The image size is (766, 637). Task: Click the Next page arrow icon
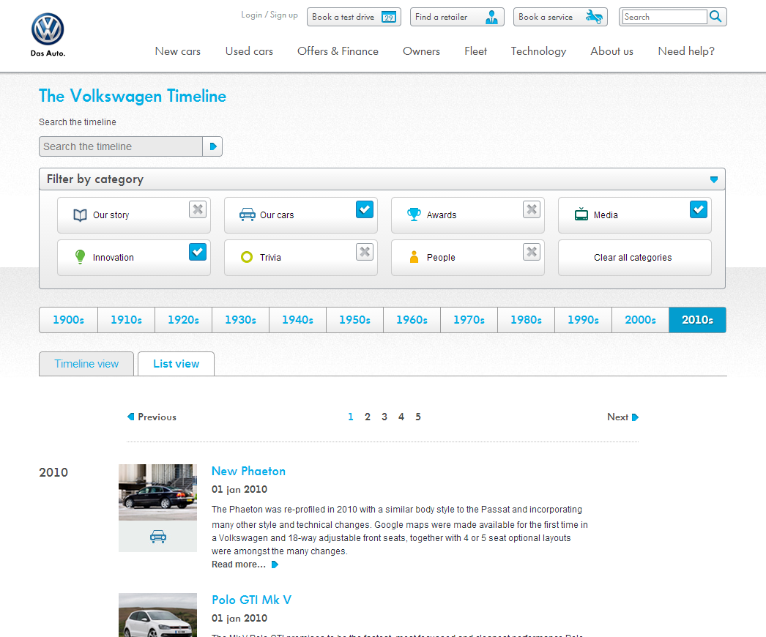[x=635, y=417]
